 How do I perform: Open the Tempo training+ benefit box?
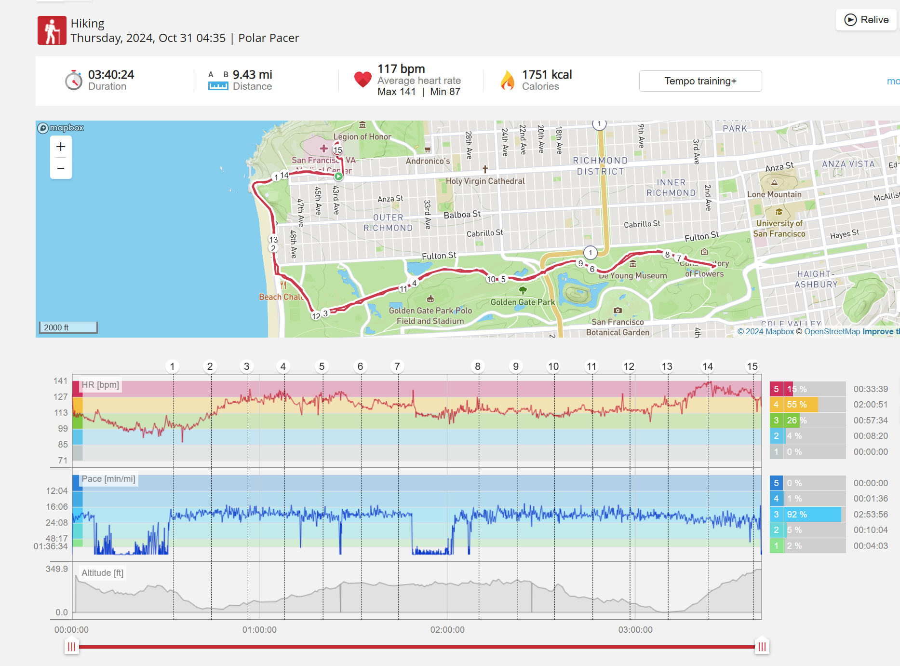[x=700, y=81]
